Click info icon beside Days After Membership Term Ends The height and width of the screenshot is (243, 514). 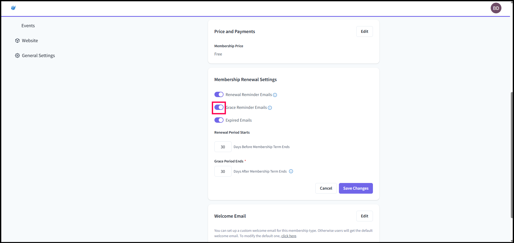click(x=291, y=171)
